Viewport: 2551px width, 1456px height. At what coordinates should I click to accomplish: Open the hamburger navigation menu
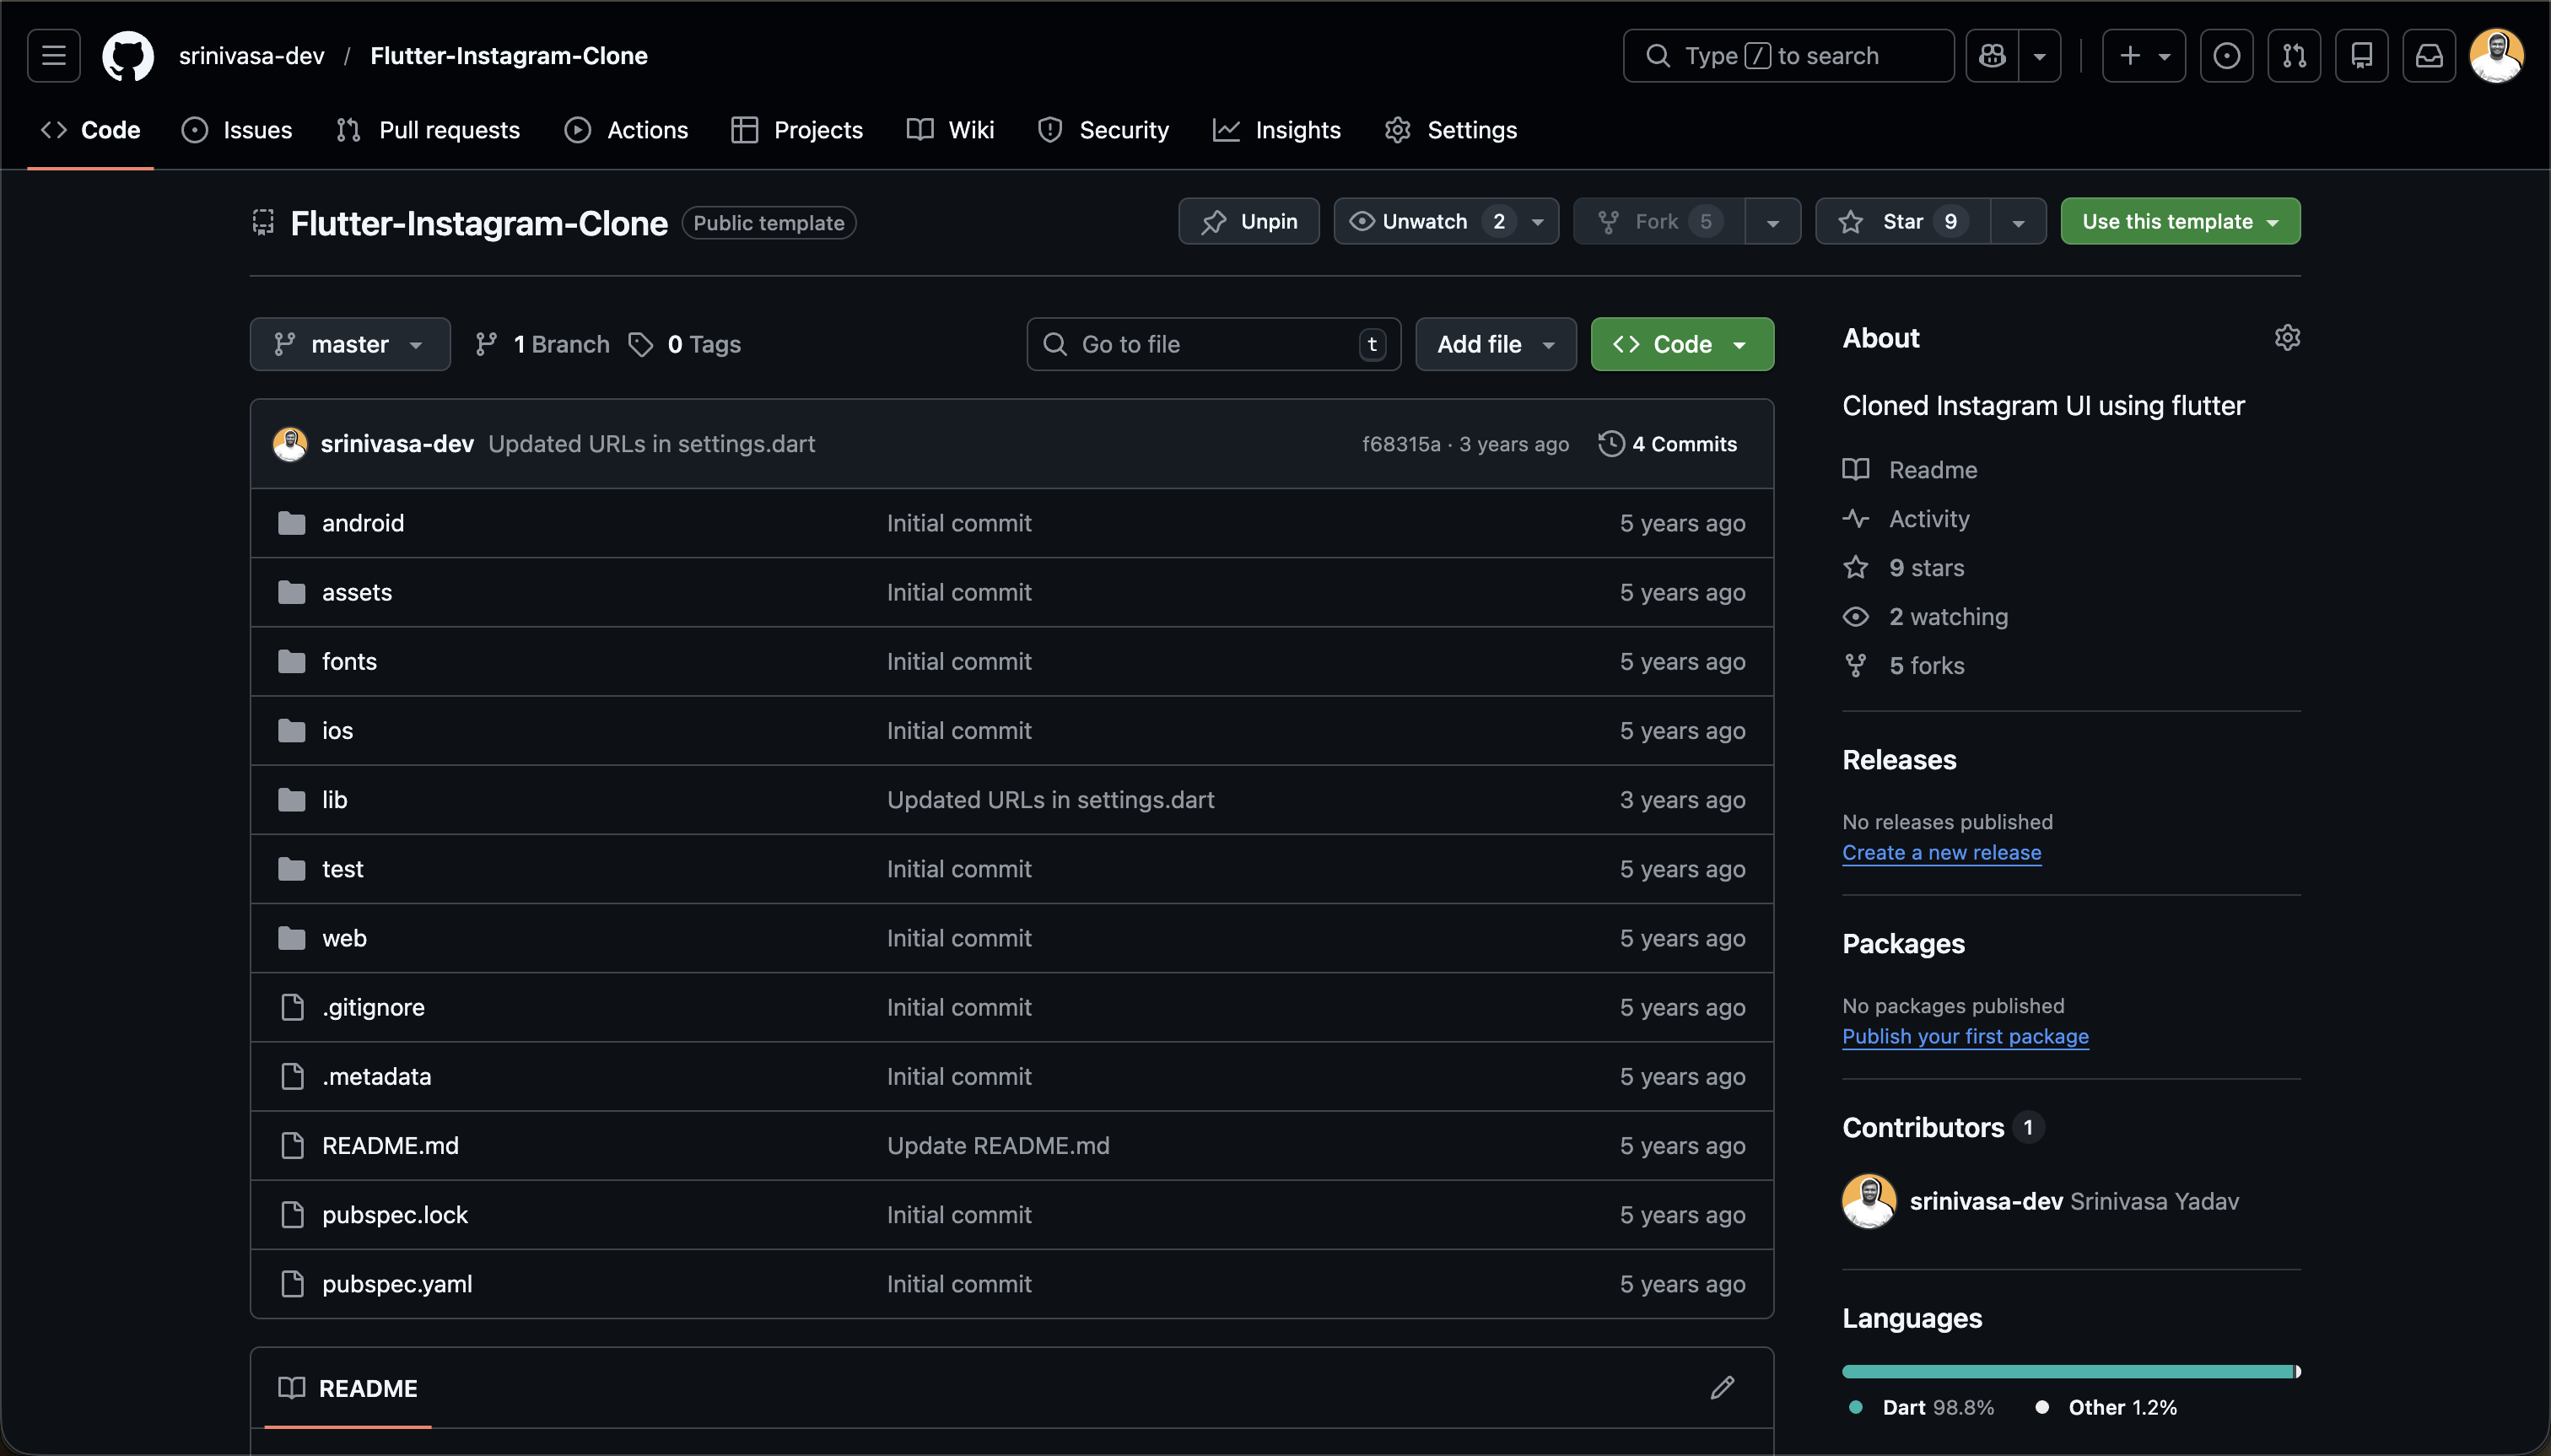pos(54,56)
